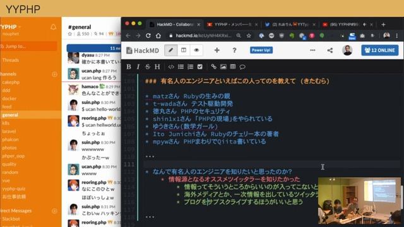Insert code block with the code icon
The image size is (404, 227).
(171, 67)
